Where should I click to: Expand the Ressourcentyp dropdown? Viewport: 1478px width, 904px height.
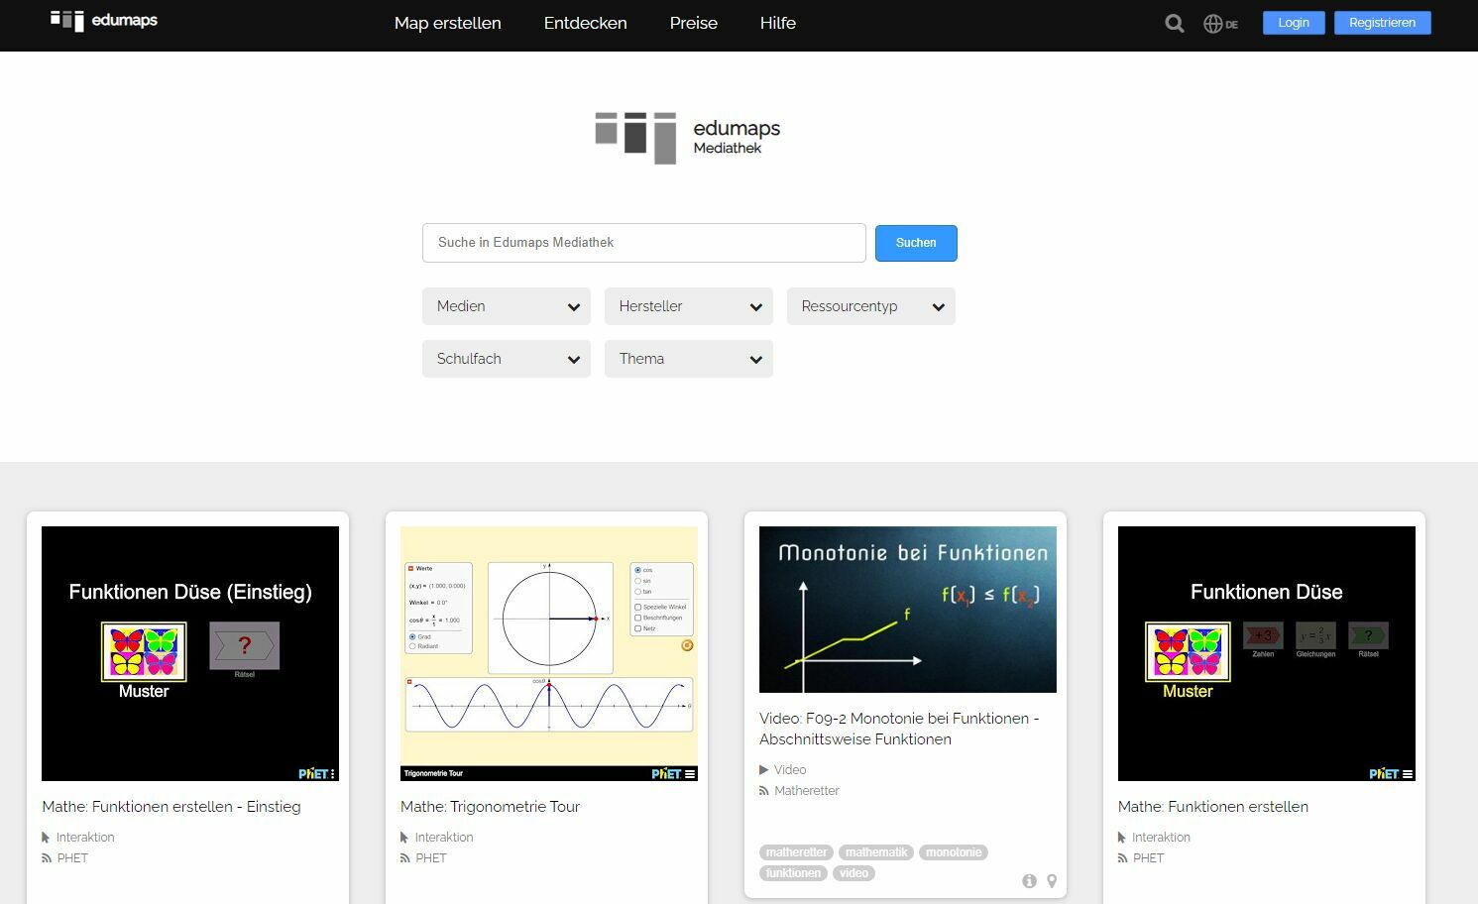871,306
